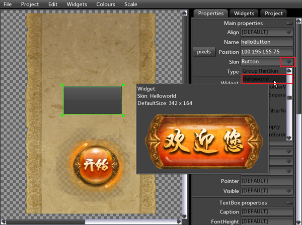This screenshot has width=302, height=225.
Task: Click the top-left green resize handle
Action: point(63,85)
